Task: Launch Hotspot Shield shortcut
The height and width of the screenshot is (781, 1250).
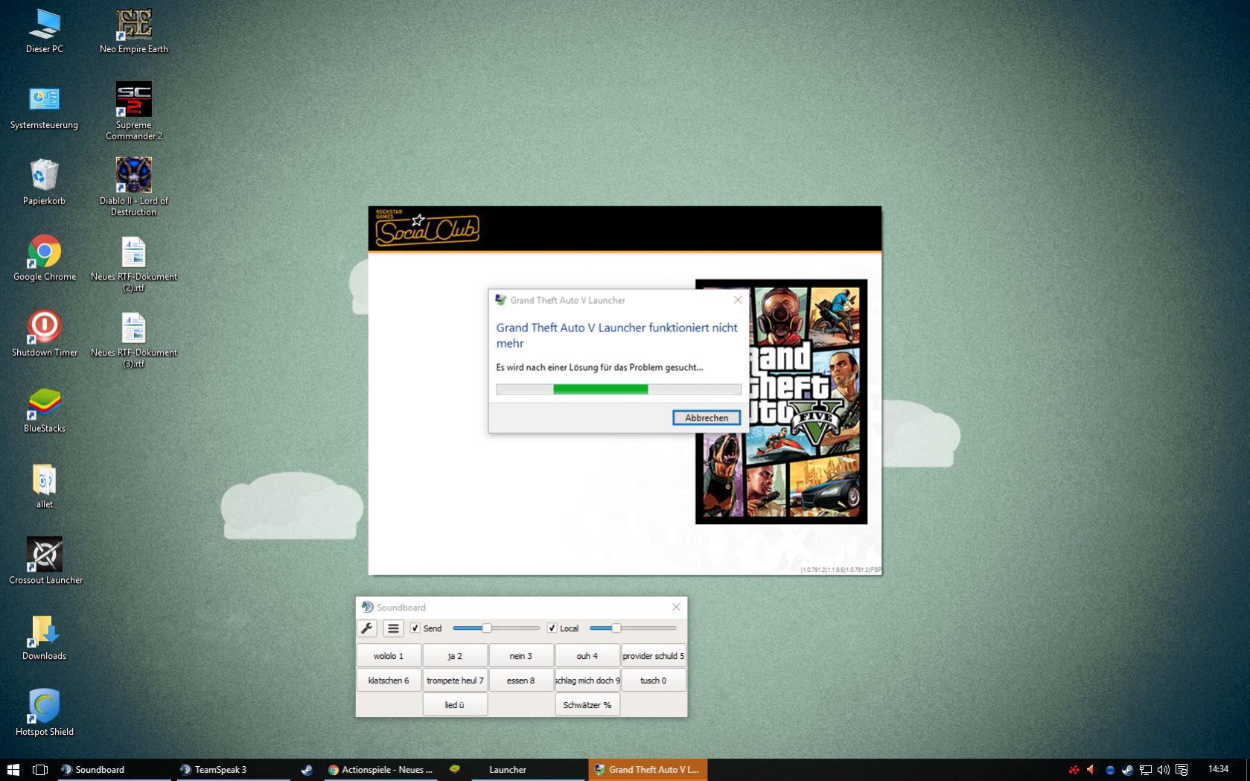Action: point(45,713)
